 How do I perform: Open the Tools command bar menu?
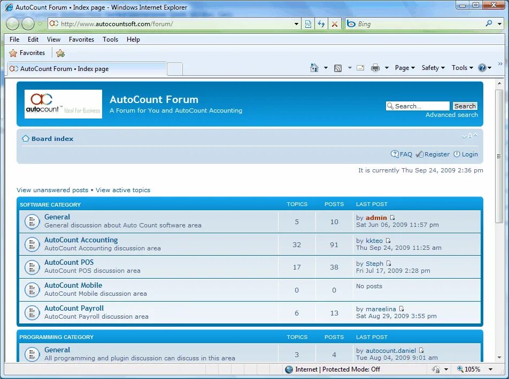point(462,68)
